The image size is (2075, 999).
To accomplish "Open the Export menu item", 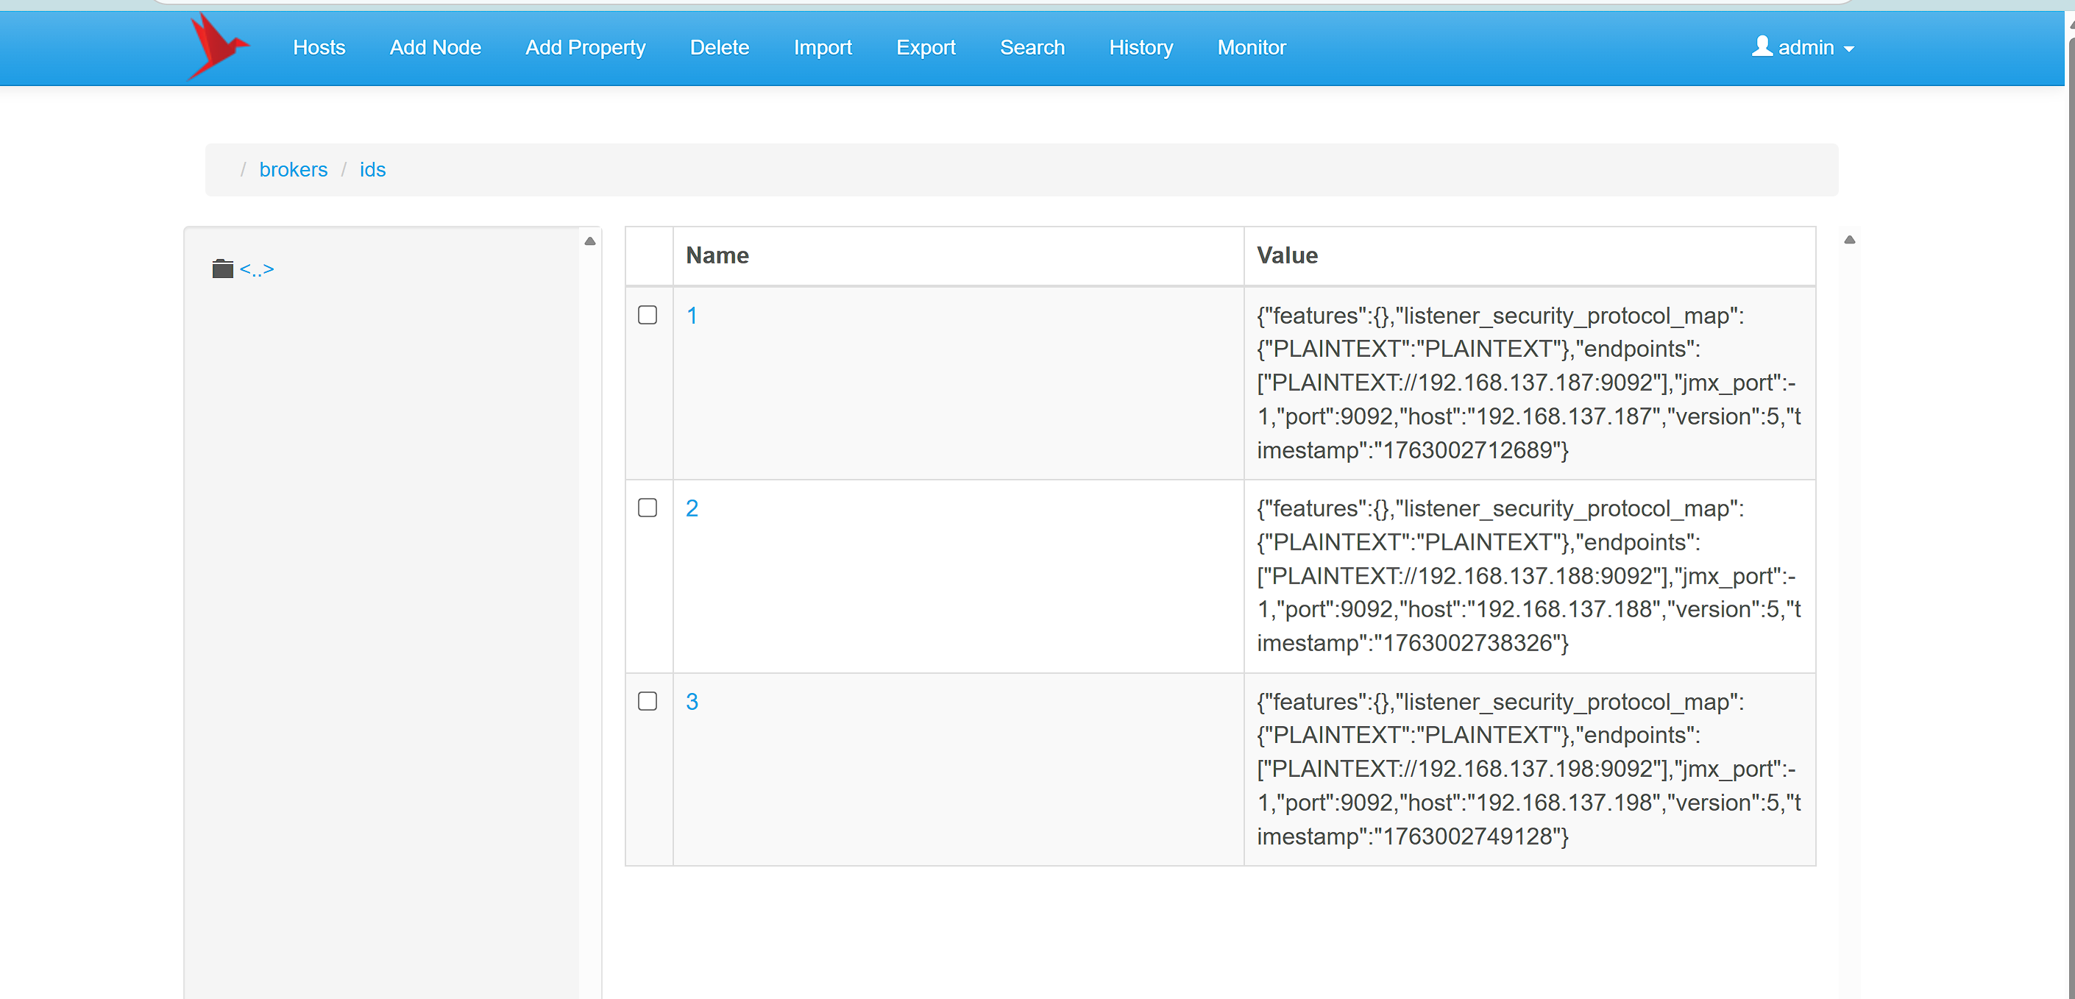I will click(926, 48).
